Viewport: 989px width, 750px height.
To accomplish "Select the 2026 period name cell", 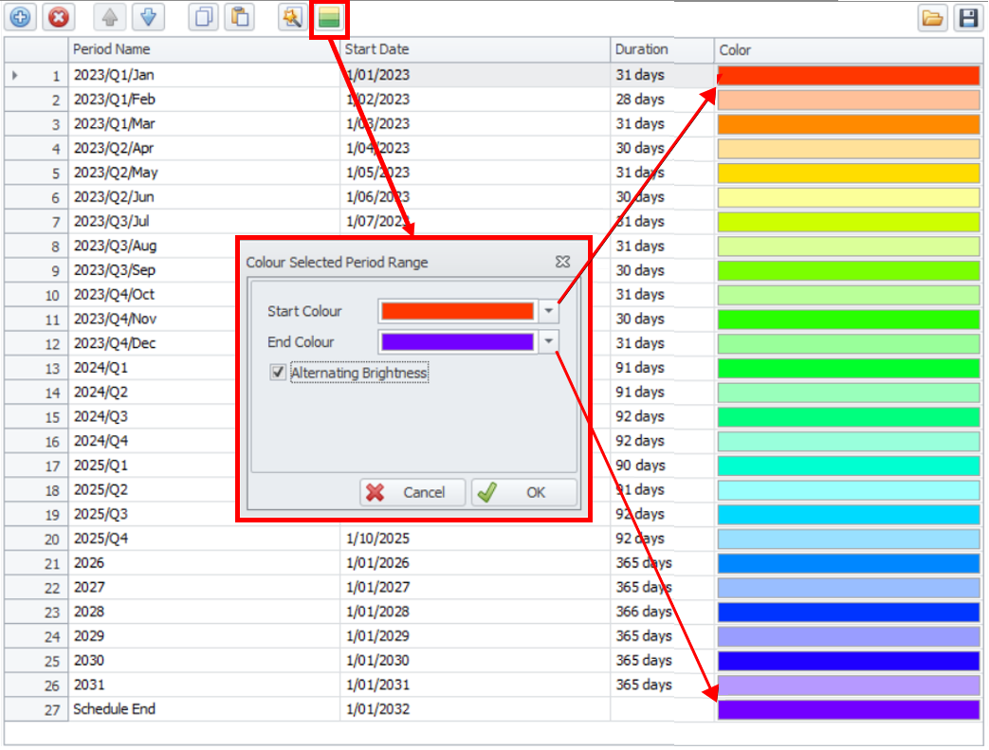I will pyautogui.click(x=204, y=563).
